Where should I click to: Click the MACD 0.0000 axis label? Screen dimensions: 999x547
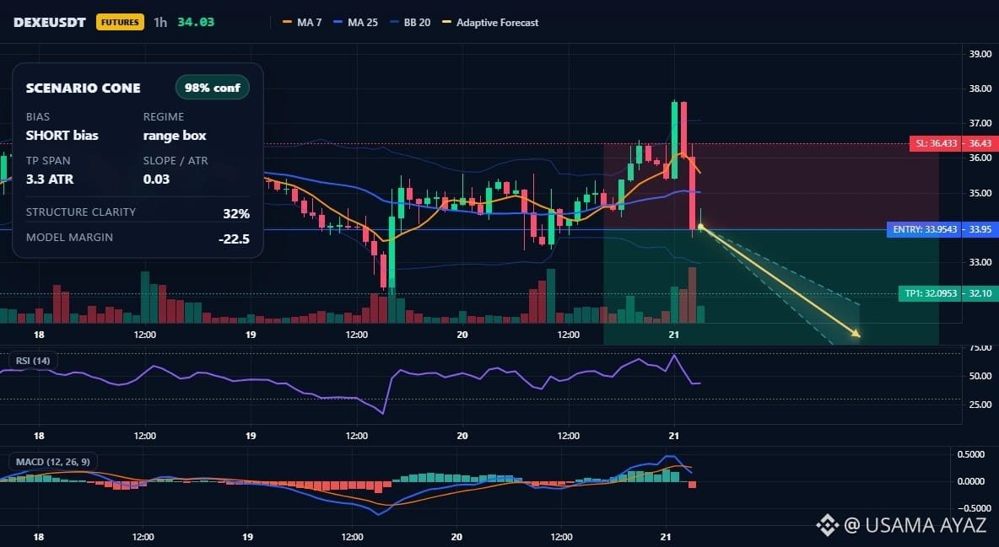[x=971, y=481]
